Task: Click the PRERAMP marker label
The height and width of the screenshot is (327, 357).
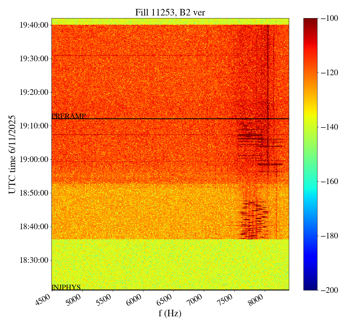Action: click(69, 116)
